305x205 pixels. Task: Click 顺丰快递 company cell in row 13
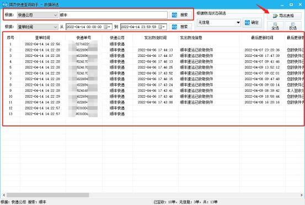(117, 114)
